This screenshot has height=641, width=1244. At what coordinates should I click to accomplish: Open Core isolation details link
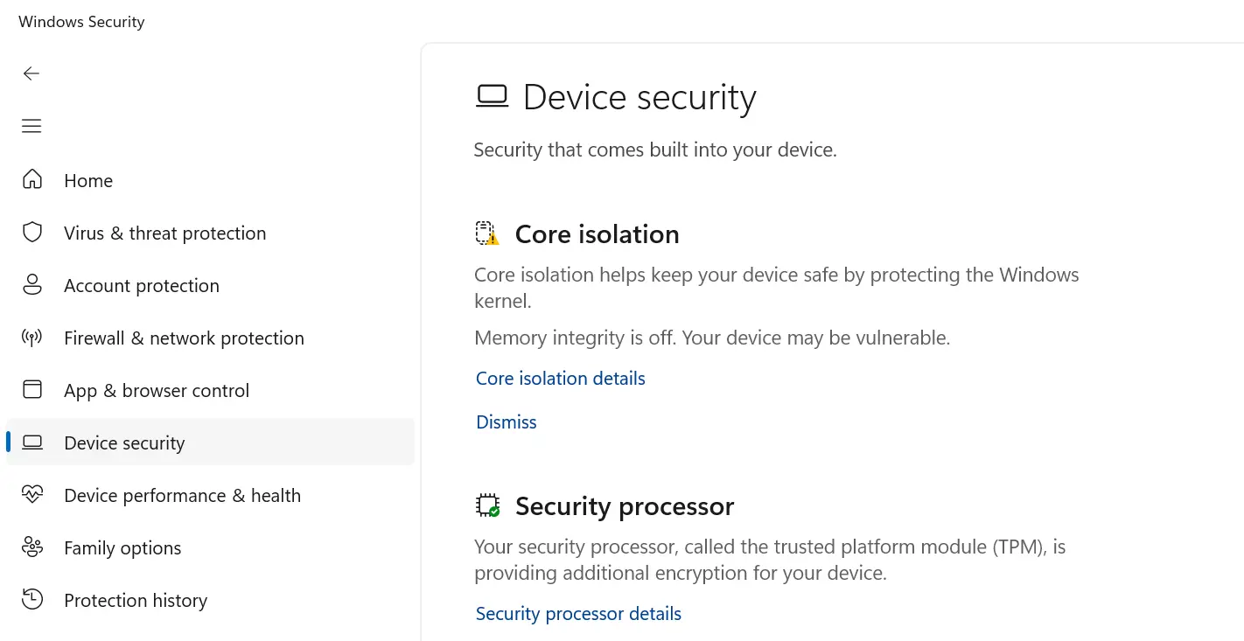pyautogui.click(x=561, y=379)
